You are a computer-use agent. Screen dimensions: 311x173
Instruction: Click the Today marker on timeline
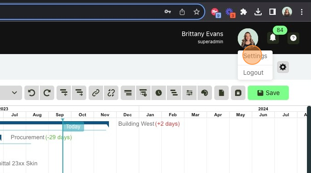click(73, 127)
